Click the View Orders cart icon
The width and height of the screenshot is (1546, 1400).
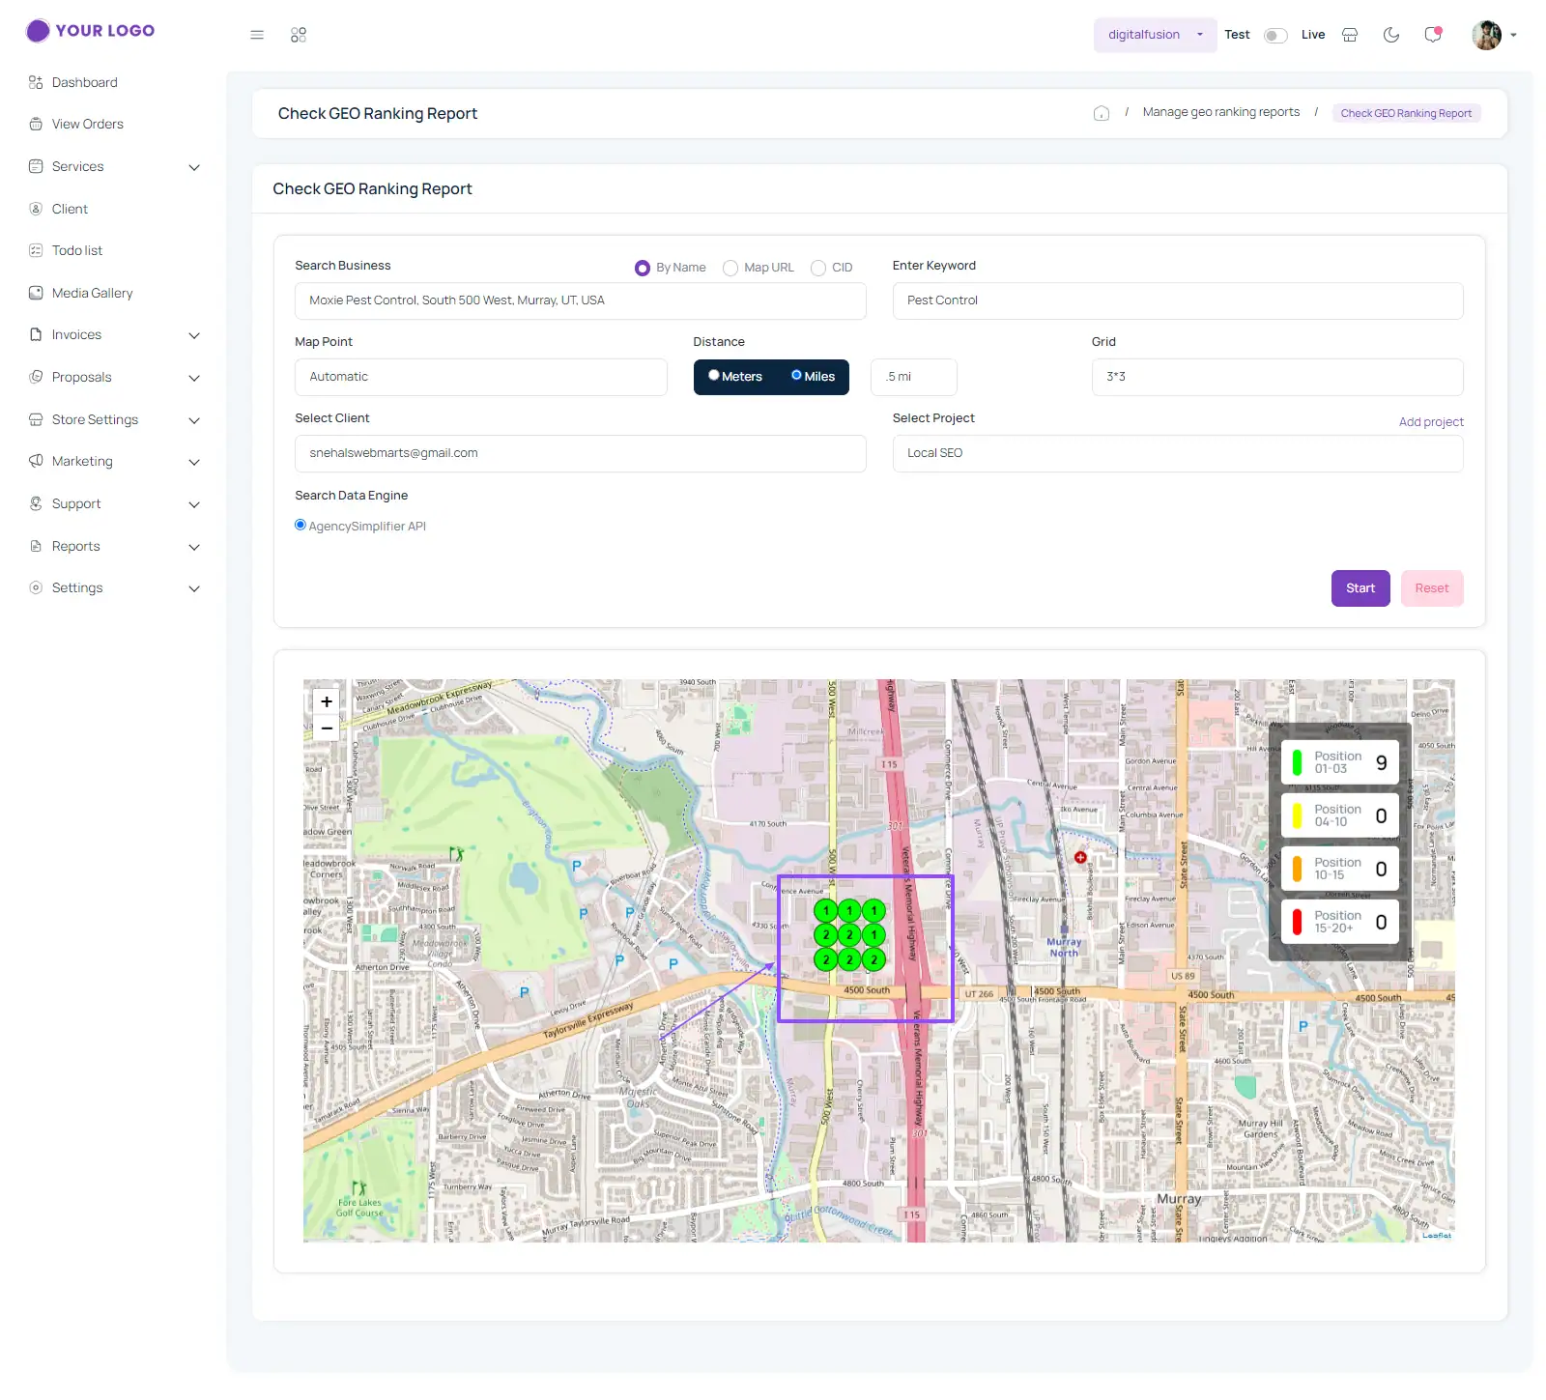click(36, 124)
